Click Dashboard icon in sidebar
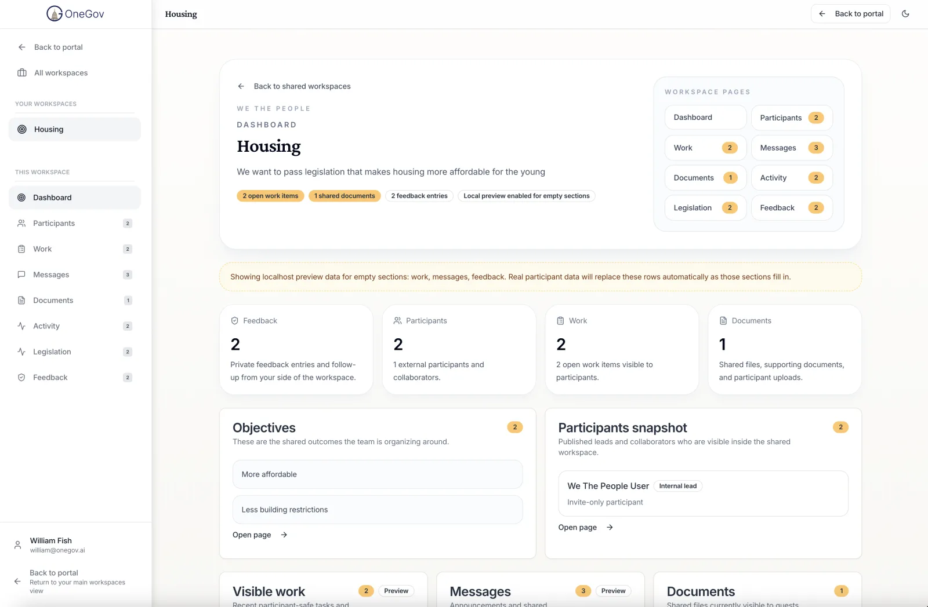 21,198
